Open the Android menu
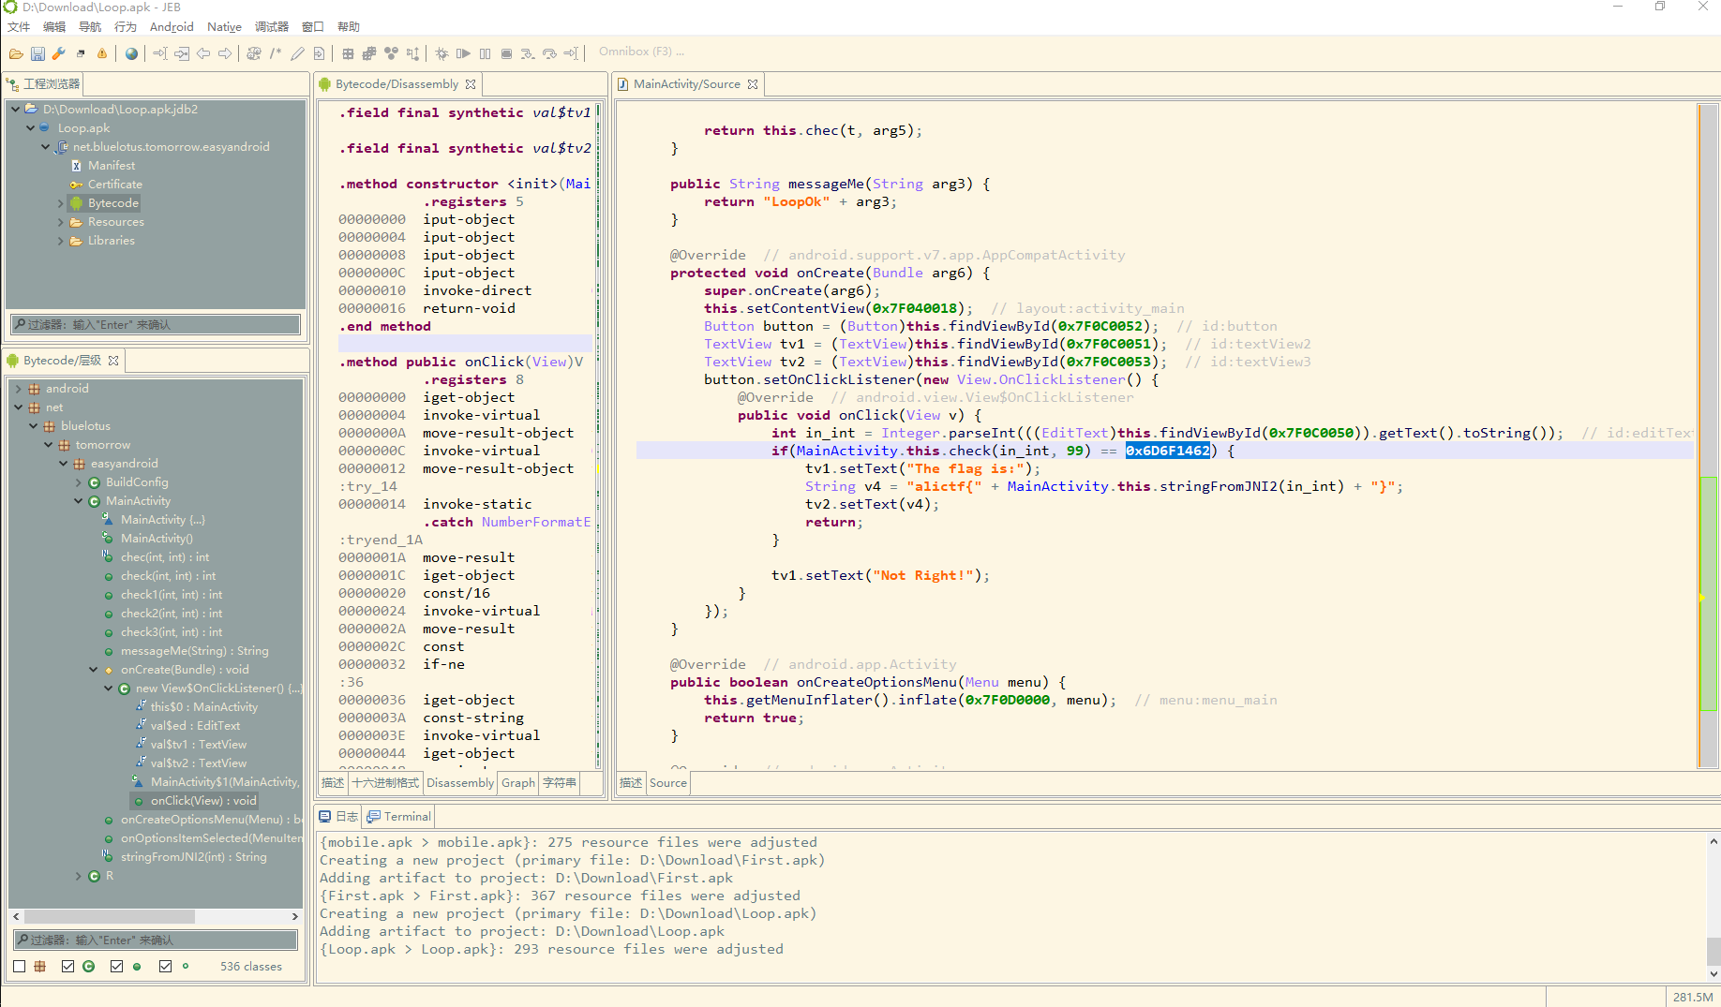The height and width of the screenshot is (1007, 1721). [171, 26]
